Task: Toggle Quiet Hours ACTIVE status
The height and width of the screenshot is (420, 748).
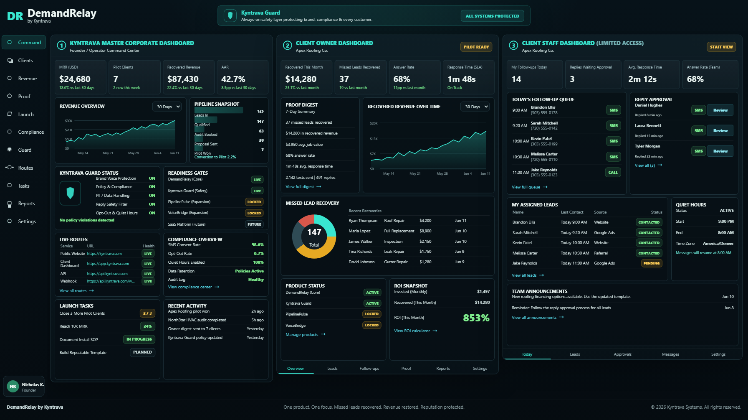Action: [x=727, y=211]
